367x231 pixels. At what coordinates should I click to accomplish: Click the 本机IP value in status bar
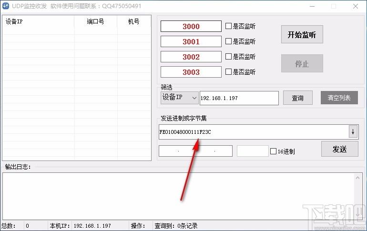(92, 226)
